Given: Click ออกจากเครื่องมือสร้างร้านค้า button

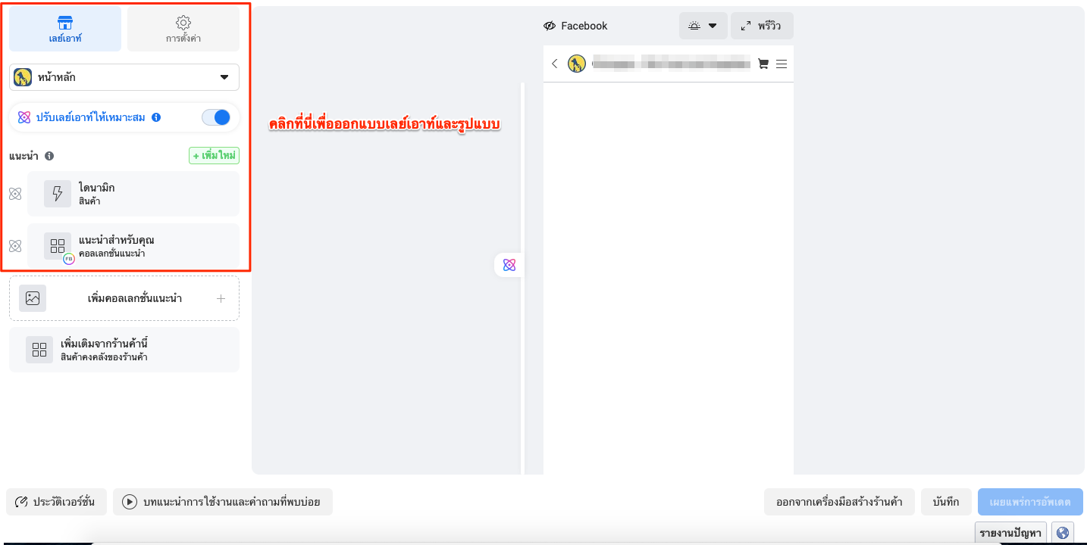Looking at the screenshot, I should click(839, 502).
